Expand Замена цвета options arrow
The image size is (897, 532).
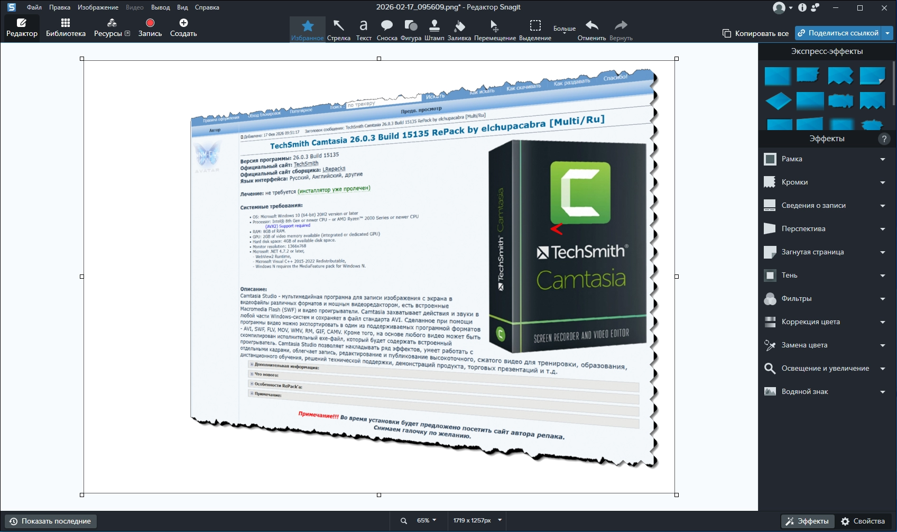coord(883,345)
